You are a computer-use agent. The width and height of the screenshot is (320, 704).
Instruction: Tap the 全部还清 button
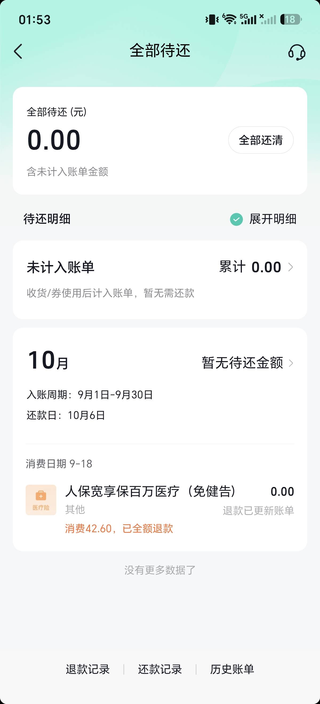click(x=261, y=140)
